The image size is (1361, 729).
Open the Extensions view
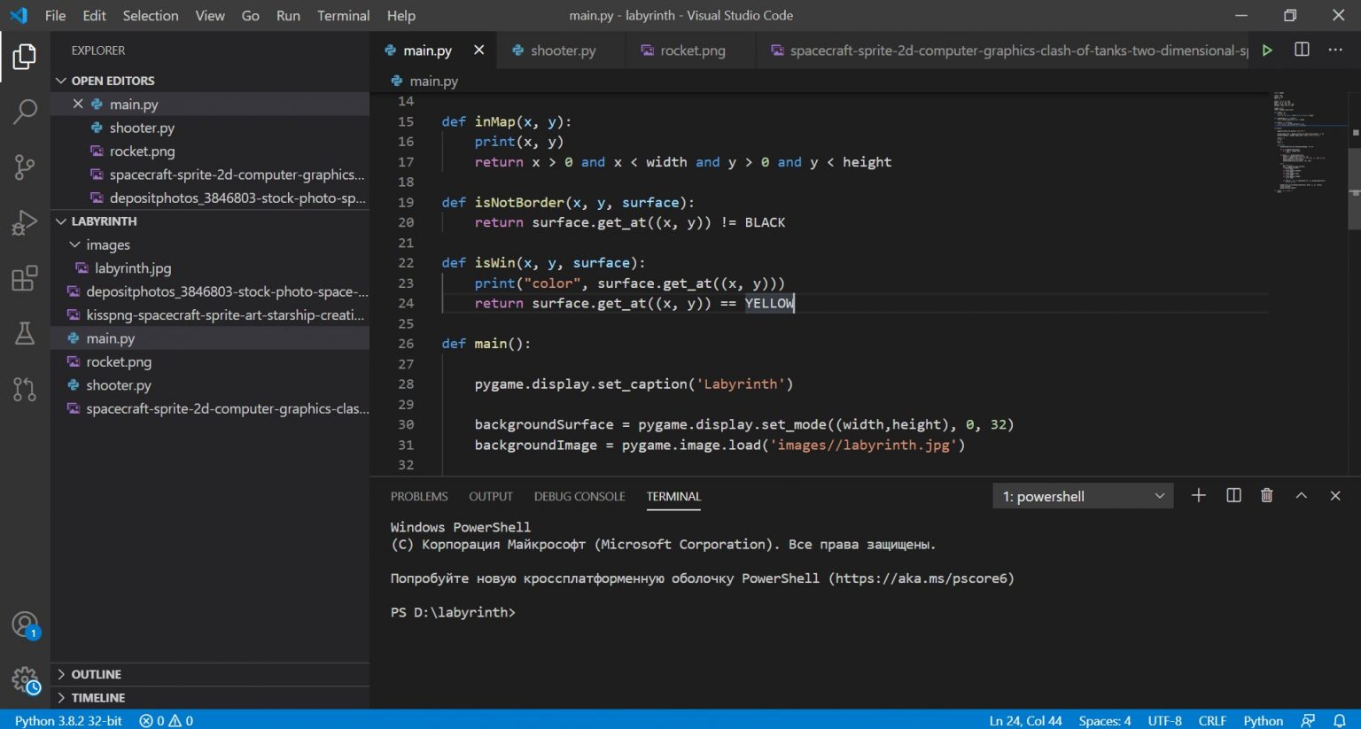click(x=25, y=278)
